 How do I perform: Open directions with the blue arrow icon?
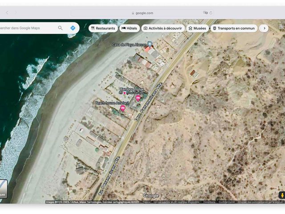73,28
